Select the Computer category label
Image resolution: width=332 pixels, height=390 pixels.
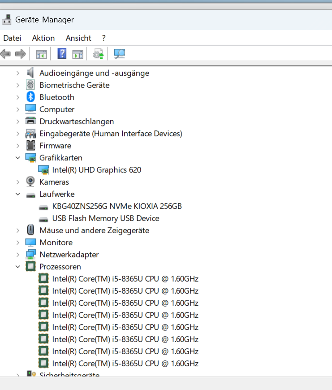pos(57,109)
